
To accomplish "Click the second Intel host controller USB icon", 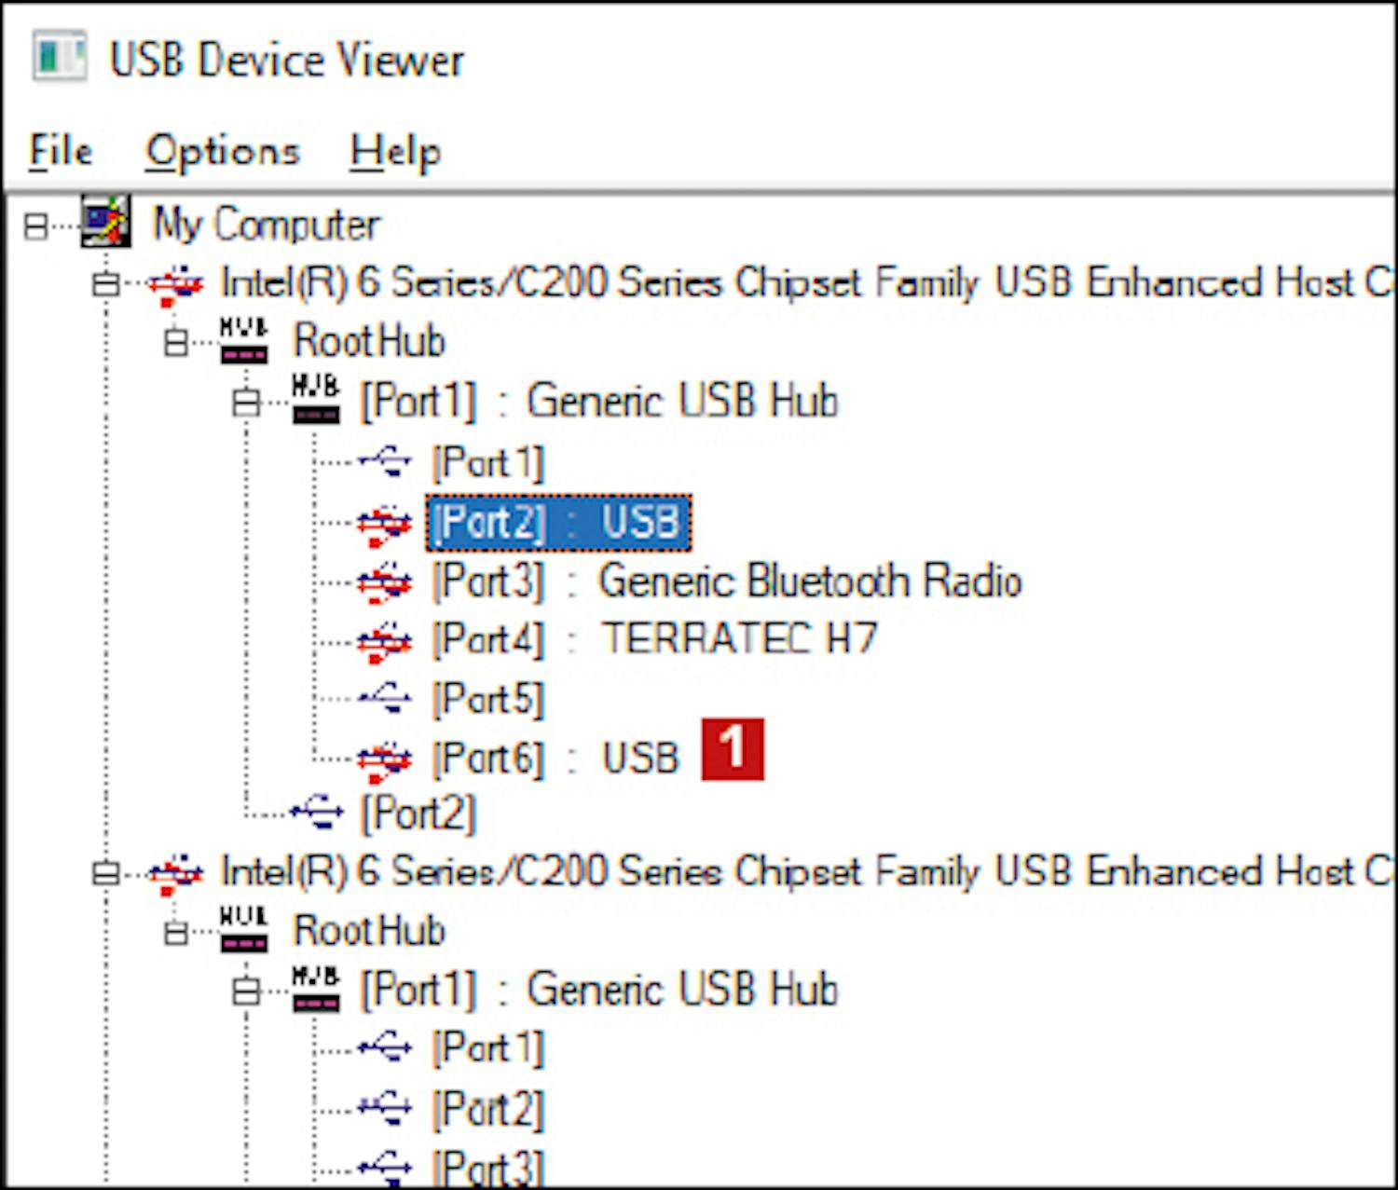I will tap(175, 873).
